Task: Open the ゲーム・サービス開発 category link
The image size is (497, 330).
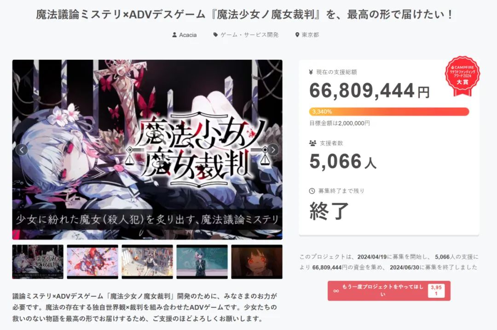Action: coord(249,35)
